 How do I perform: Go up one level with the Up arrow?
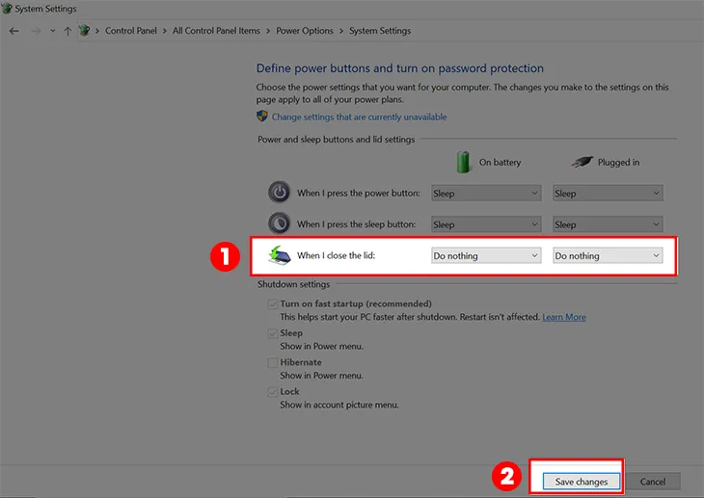pyautogui.click(x=68, y=31)
